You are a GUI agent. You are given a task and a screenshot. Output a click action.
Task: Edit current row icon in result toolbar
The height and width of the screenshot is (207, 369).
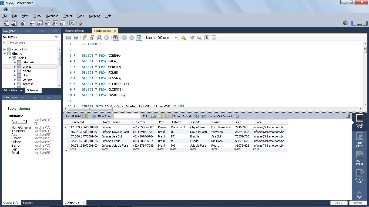coord(153,116)
